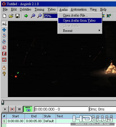Click the 0:00:00.00 start time cell
116x127 pixels.
15,121
